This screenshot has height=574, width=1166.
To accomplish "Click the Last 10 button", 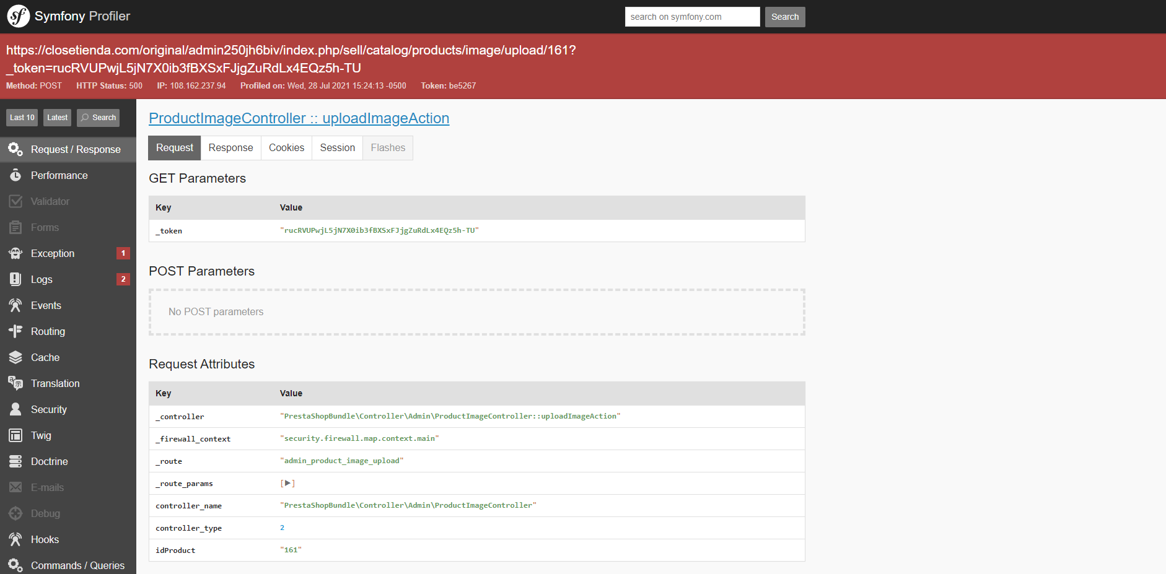I will point(22,118).
